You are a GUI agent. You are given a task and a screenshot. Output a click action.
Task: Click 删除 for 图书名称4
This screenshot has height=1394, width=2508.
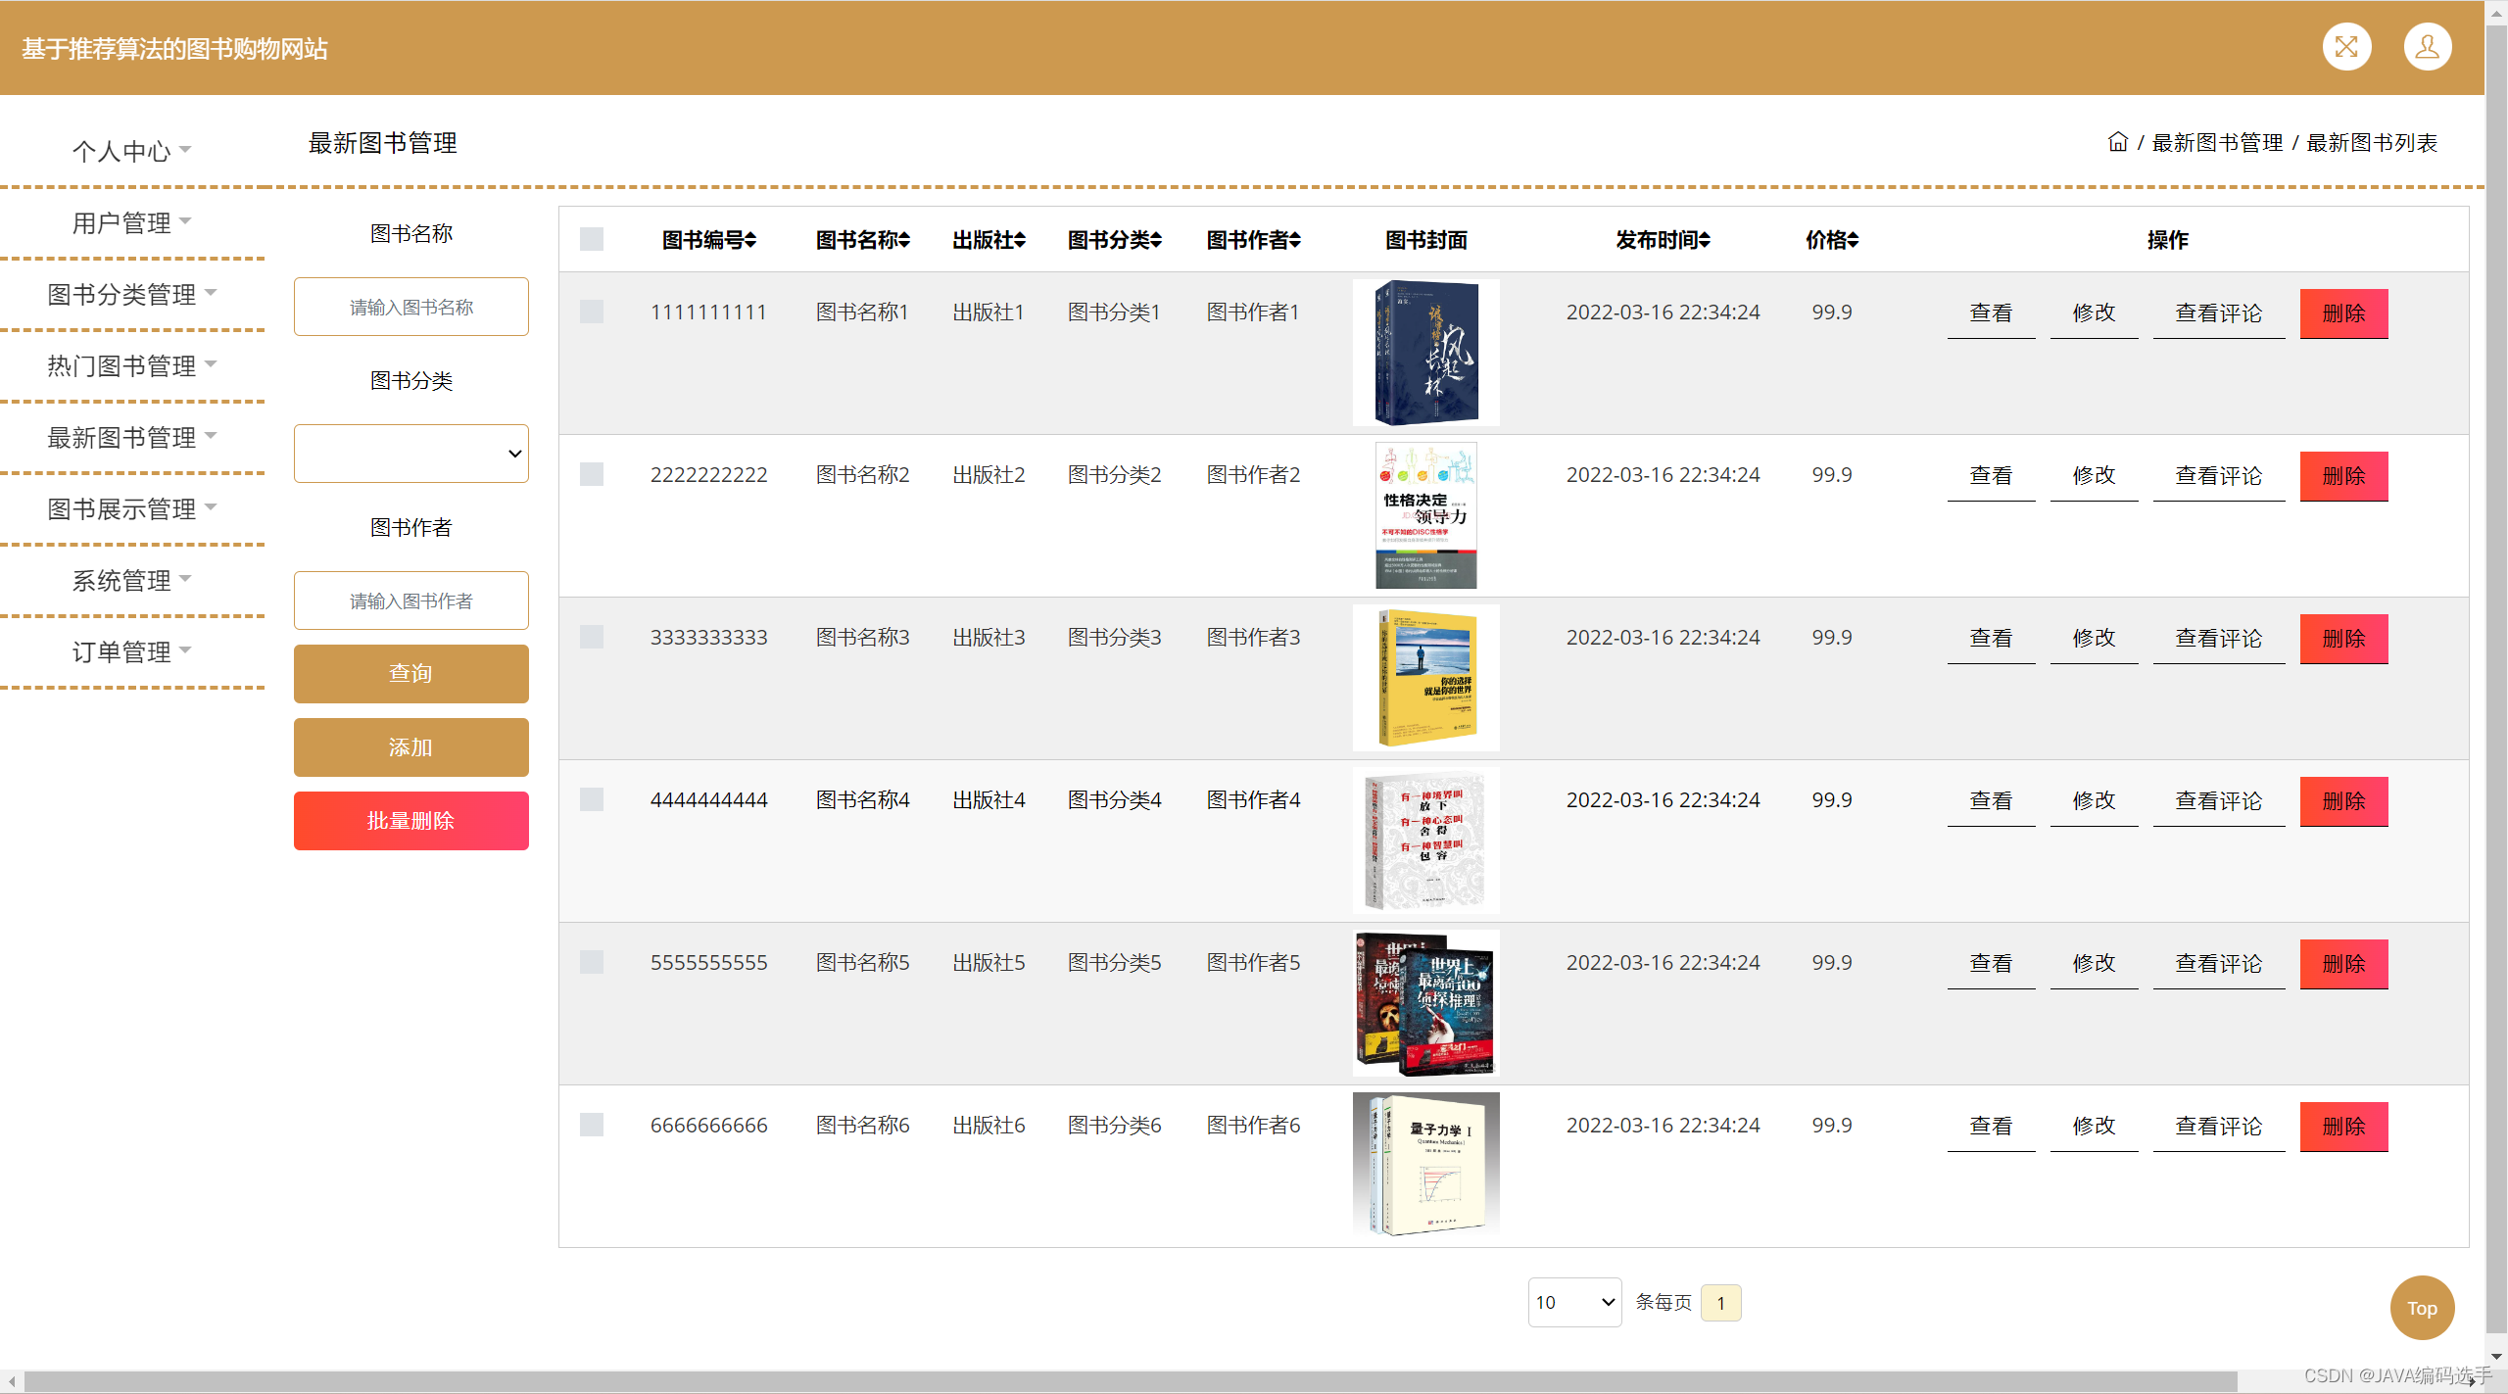click(2343, 801)
